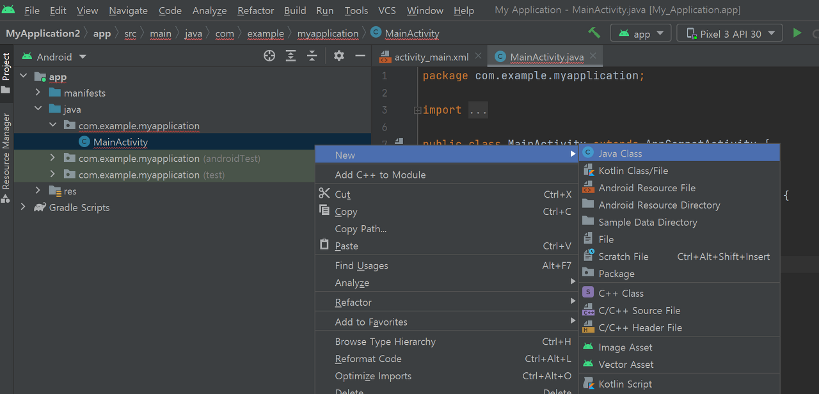Open the Resource Manager side tab

point(6,157)
